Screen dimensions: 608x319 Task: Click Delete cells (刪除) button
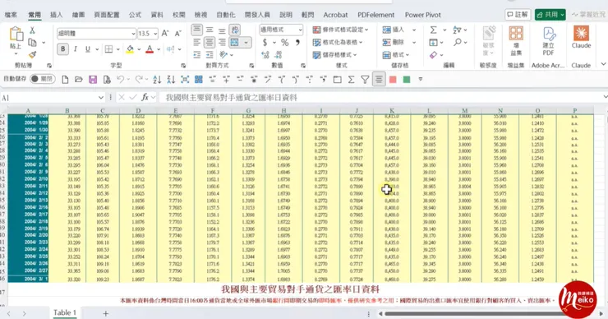coord(394,42)
